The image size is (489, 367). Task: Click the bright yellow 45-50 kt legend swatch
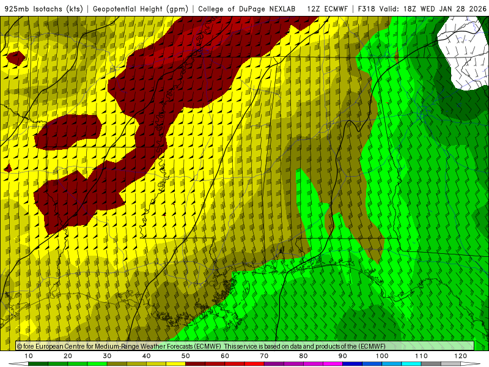tap(175, 364)
